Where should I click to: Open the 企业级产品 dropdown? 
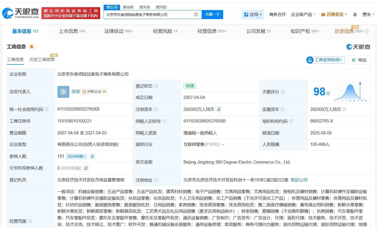303,15
